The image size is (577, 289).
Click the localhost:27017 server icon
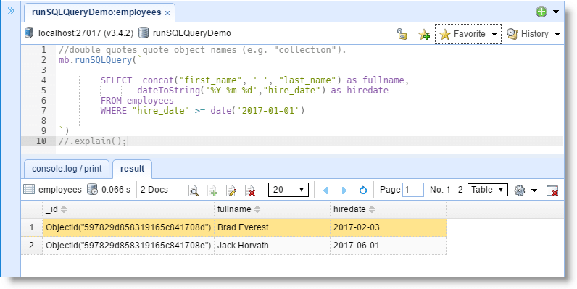pos(29,33)
